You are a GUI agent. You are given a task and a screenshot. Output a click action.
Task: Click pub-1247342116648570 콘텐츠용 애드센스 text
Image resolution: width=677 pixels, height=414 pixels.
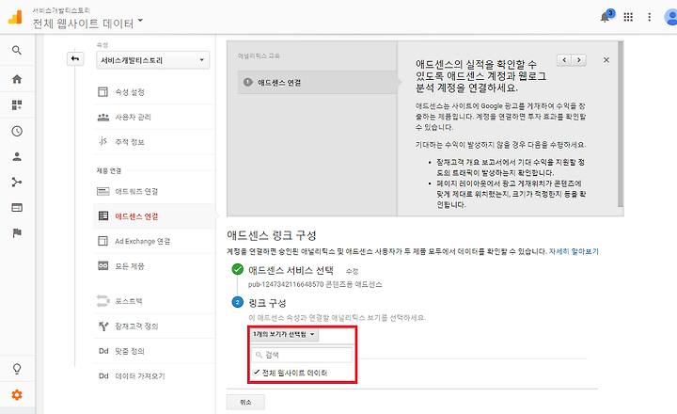click(315, 284)
